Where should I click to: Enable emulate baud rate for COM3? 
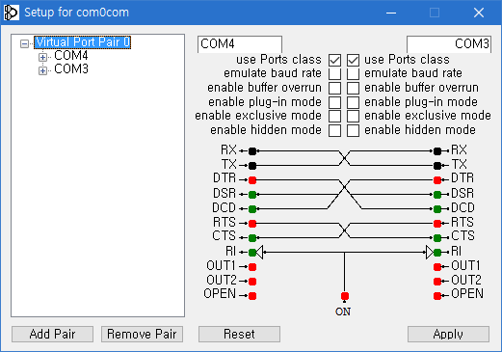coord(353,73)
